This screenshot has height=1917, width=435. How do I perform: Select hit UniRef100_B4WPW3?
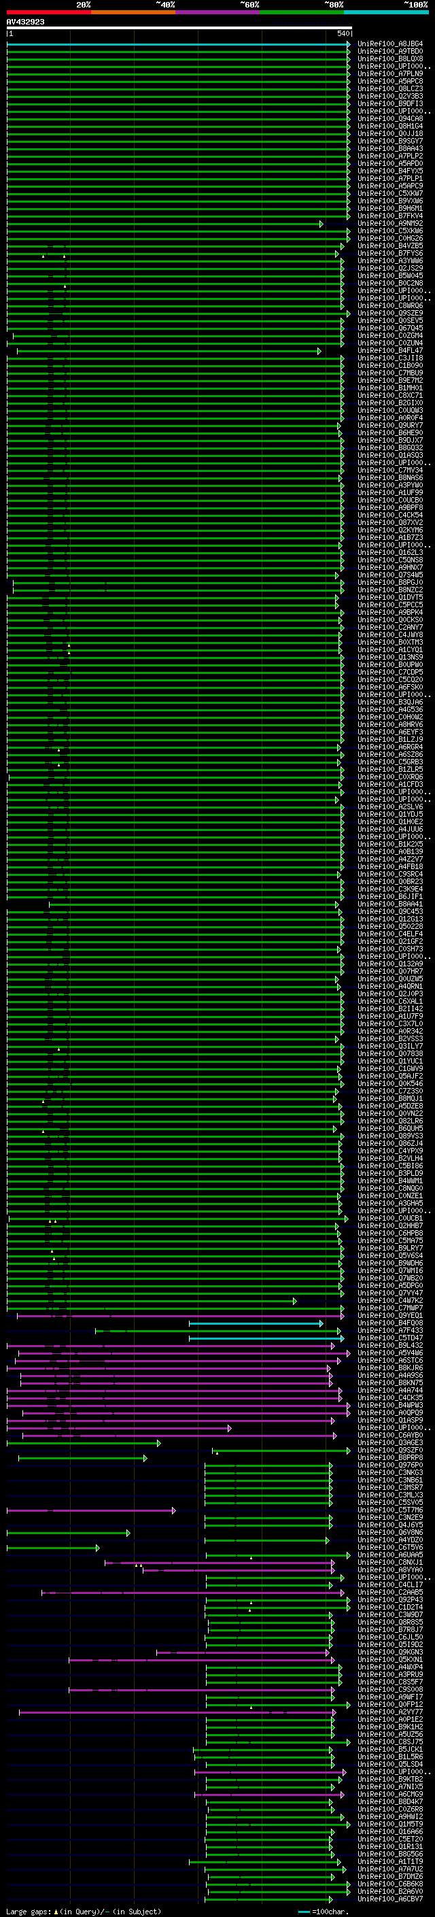click(390, 1405)
